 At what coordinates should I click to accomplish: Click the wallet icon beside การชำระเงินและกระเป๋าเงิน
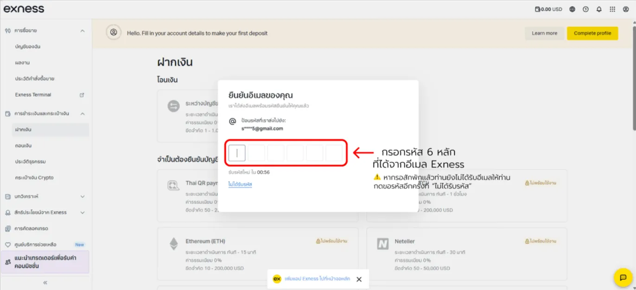[7, 113]
